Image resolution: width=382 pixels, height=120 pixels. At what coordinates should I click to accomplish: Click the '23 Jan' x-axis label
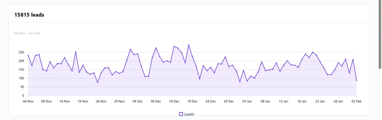pos(320,101)
